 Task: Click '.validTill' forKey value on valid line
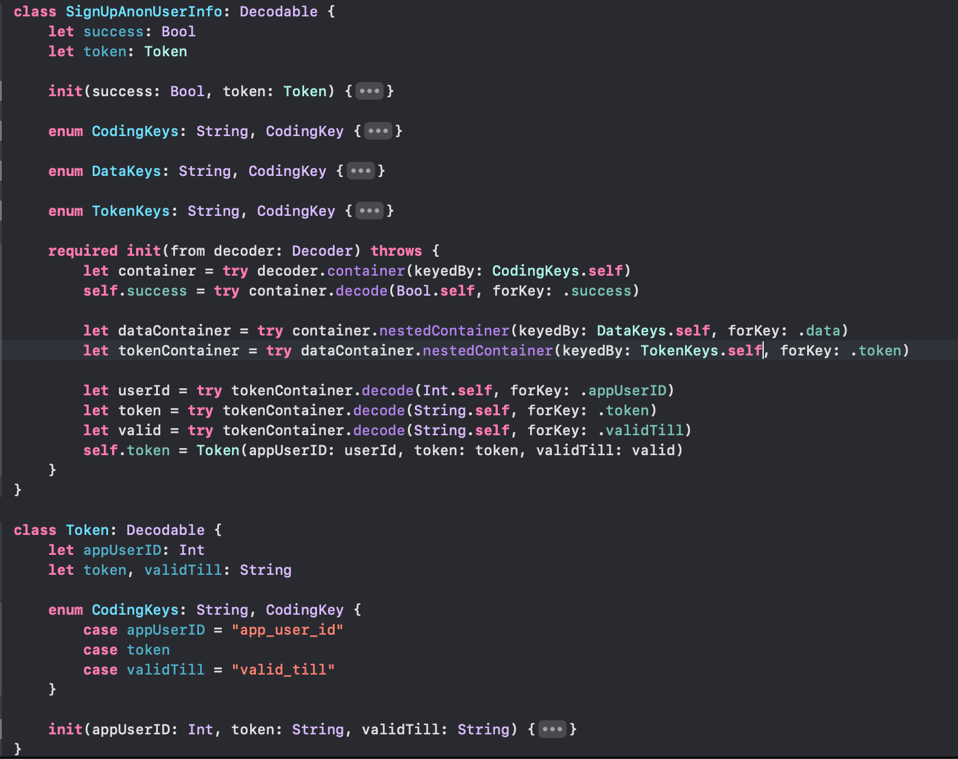(x=641, y=431)
